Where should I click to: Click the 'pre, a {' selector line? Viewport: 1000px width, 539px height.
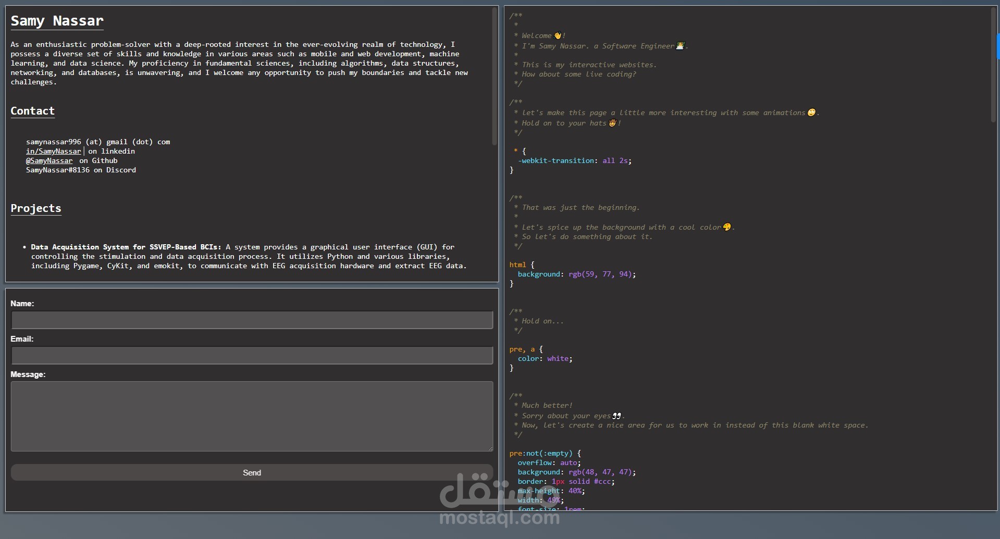tap(526, 349)
